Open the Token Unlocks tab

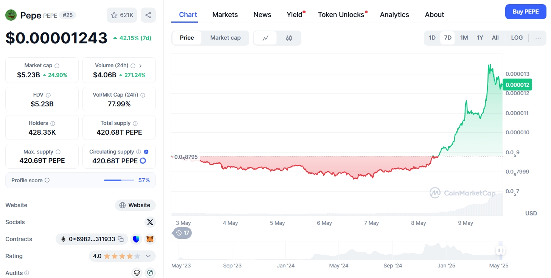coord(341,15)
